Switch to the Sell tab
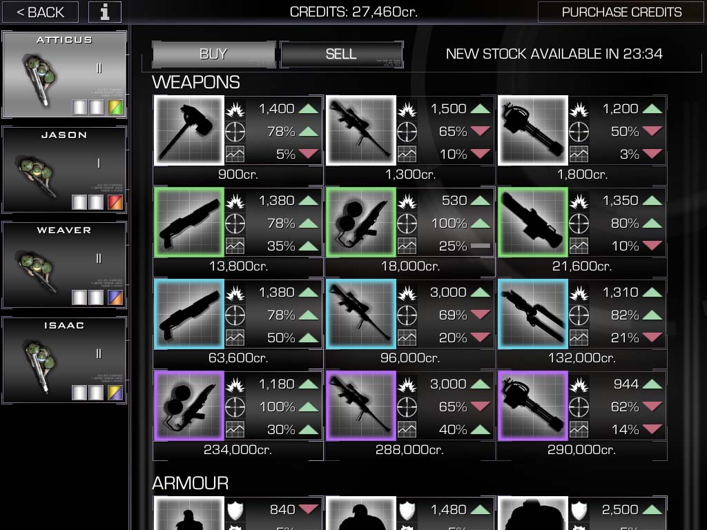 (341, 54)
